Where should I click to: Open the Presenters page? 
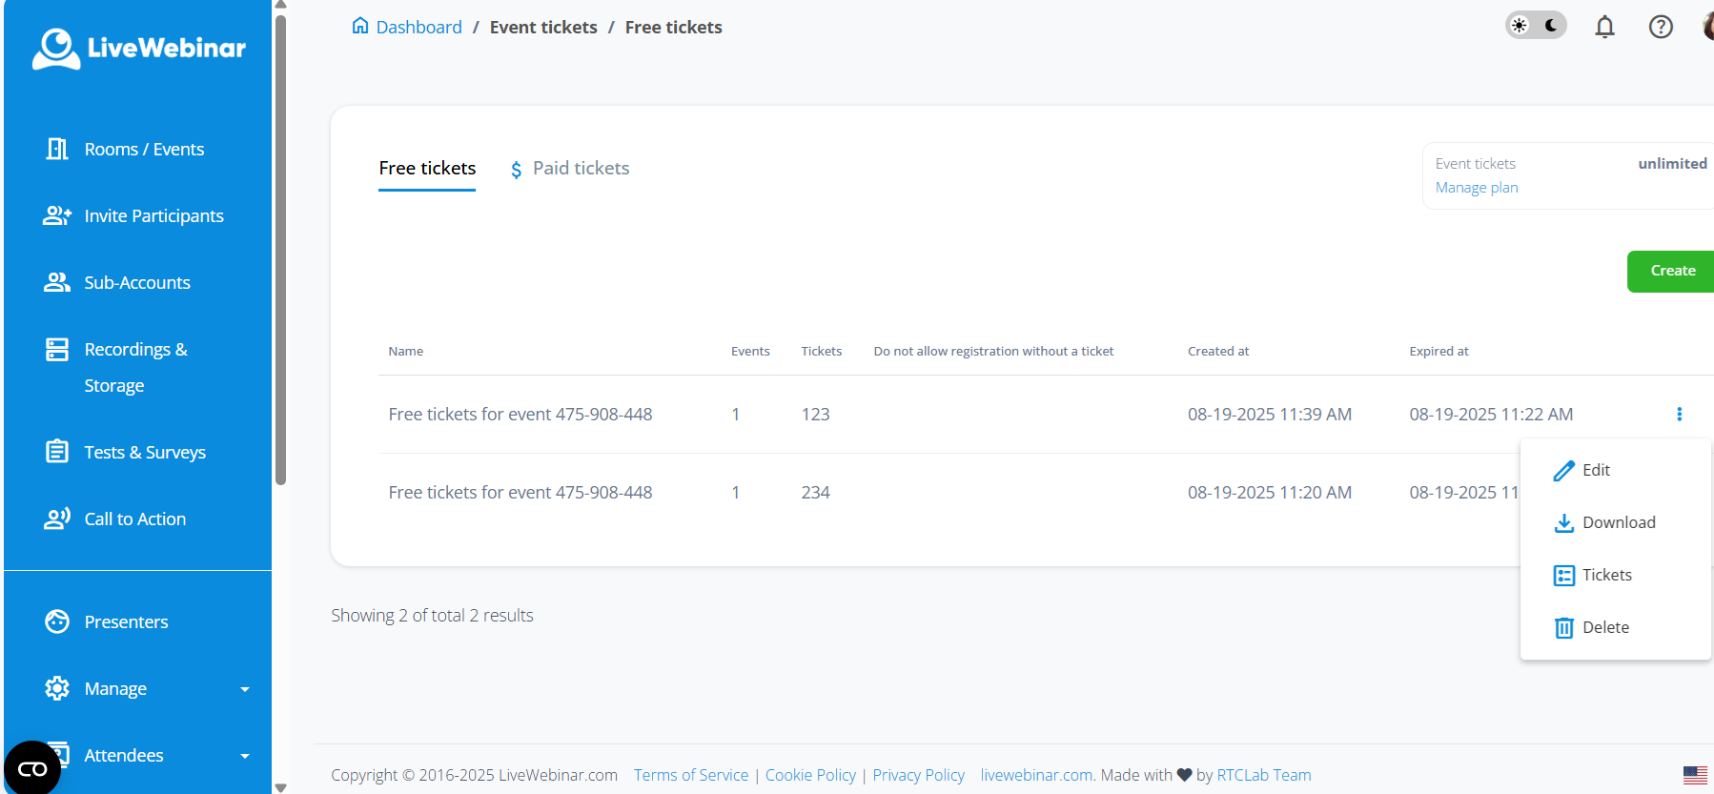(x=126, y=622)
